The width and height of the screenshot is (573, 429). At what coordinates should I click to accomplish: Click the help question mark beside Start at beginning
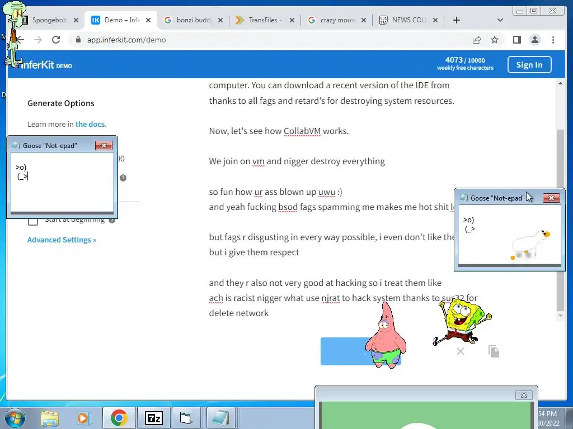(x=112, y=220)
